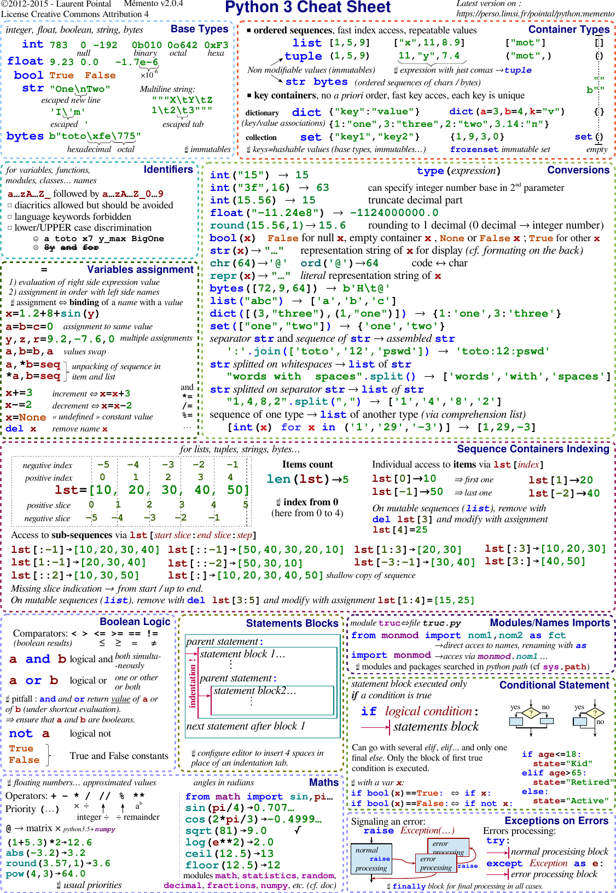Image resolution: width=616 pixels, height=893 pixels.
Task: Click the Conditional Statement heading
Action: click(554, 685)
